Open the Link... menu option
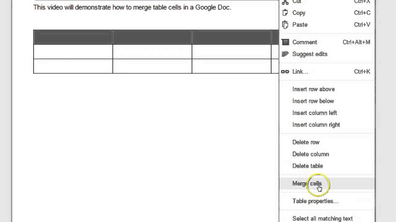Screen dimensions: 396x222 (x=327, y=72)
